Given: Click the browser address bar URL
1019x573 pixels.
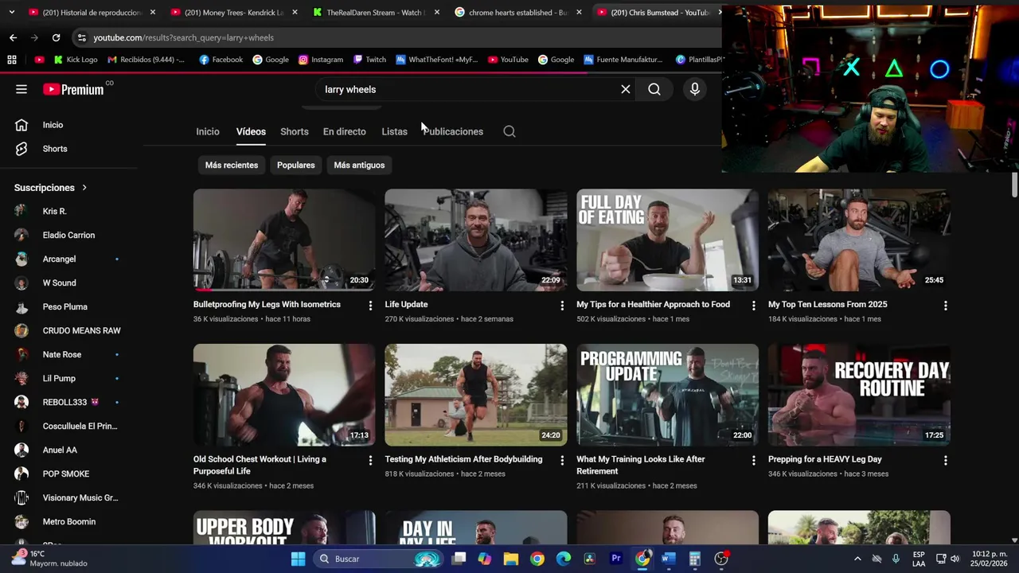Looking at the screenshot, I should click(183, 37).
